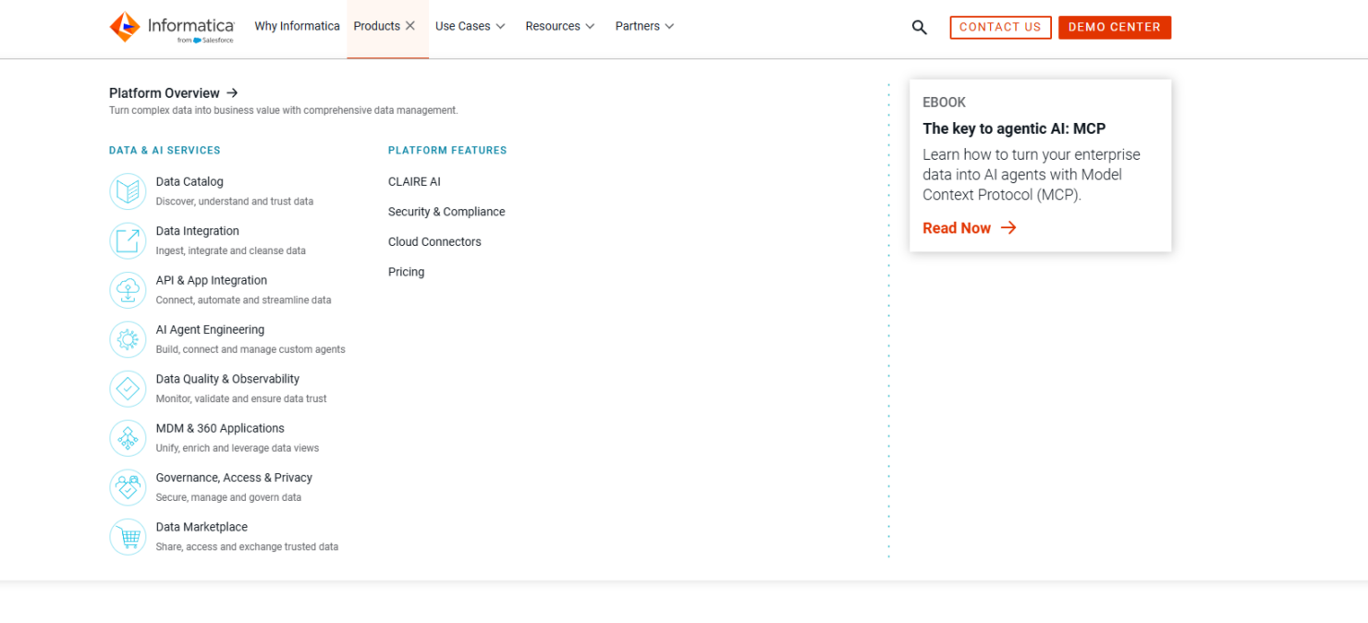This screenshot has width=1368, height=623.
Task: Click the arrow beside Read Now
Action: 1008,227
